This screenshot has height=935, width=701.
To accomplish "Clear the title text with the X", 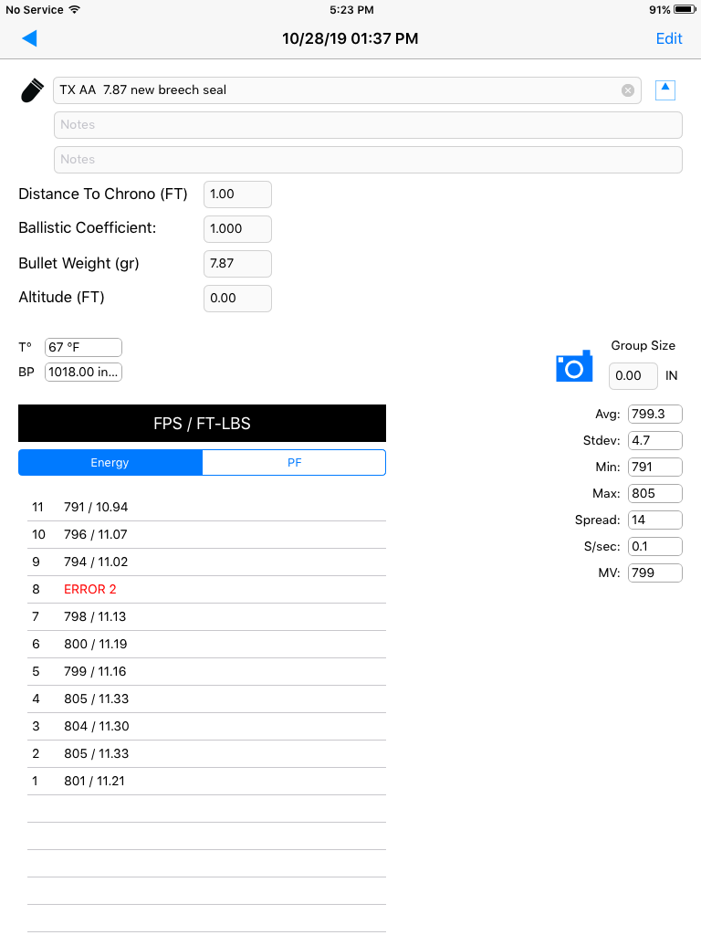I will coord(628,90).
